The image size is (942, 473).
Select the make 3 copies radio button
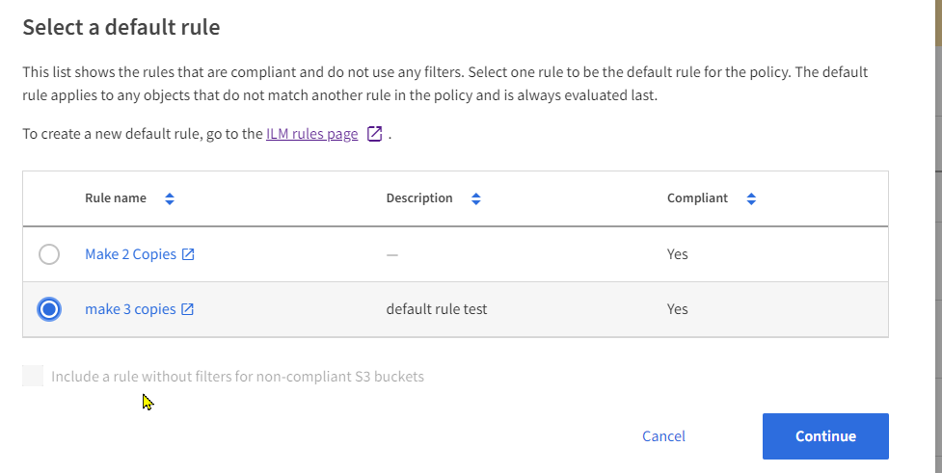pos(49,309)
